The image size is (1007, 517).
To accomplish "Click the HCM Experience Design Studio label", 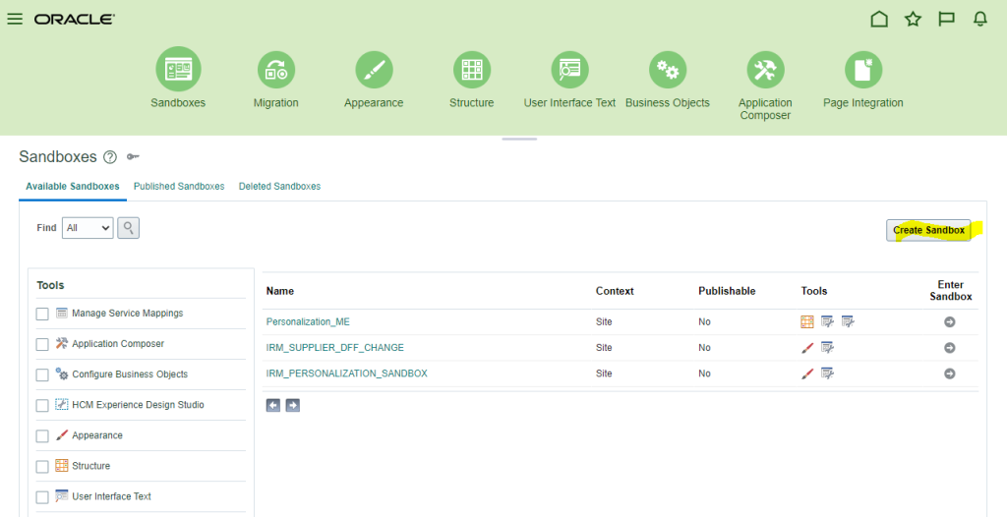I will click(138, 405).
